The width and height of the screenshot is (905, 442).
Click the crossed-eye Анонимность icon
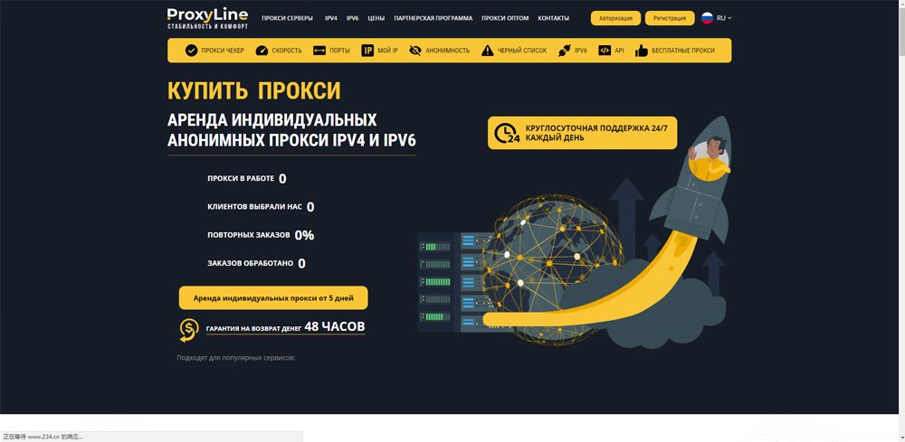pos(415,51)
